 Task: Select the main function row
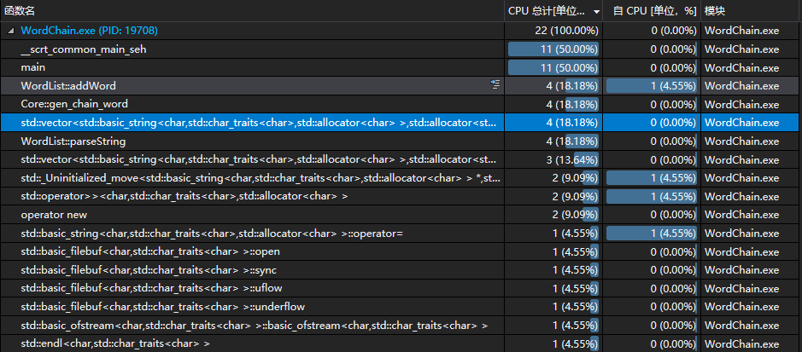[401, 67]
